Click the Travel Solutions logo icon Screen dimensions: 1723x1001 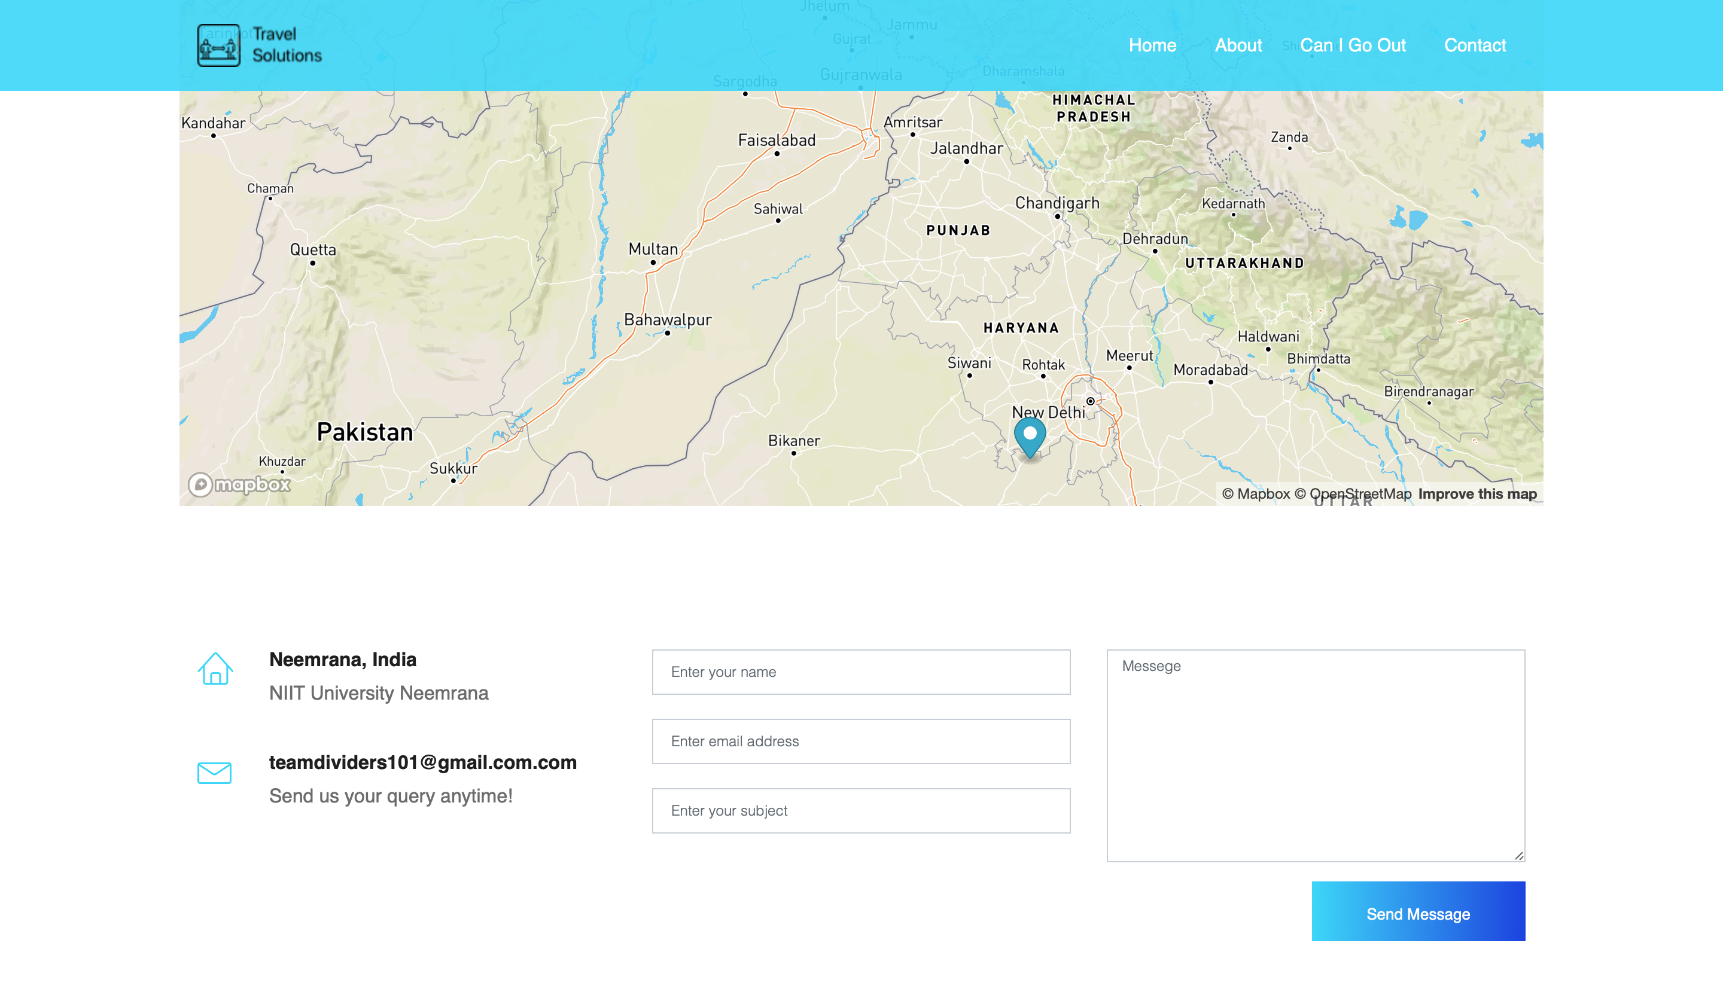coord(219,45)
